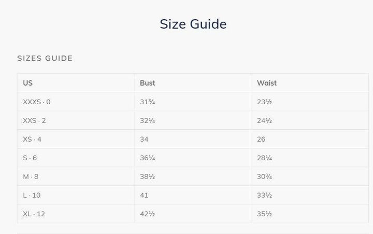Click the XXXS · 0 size row

tap(37, 102)
